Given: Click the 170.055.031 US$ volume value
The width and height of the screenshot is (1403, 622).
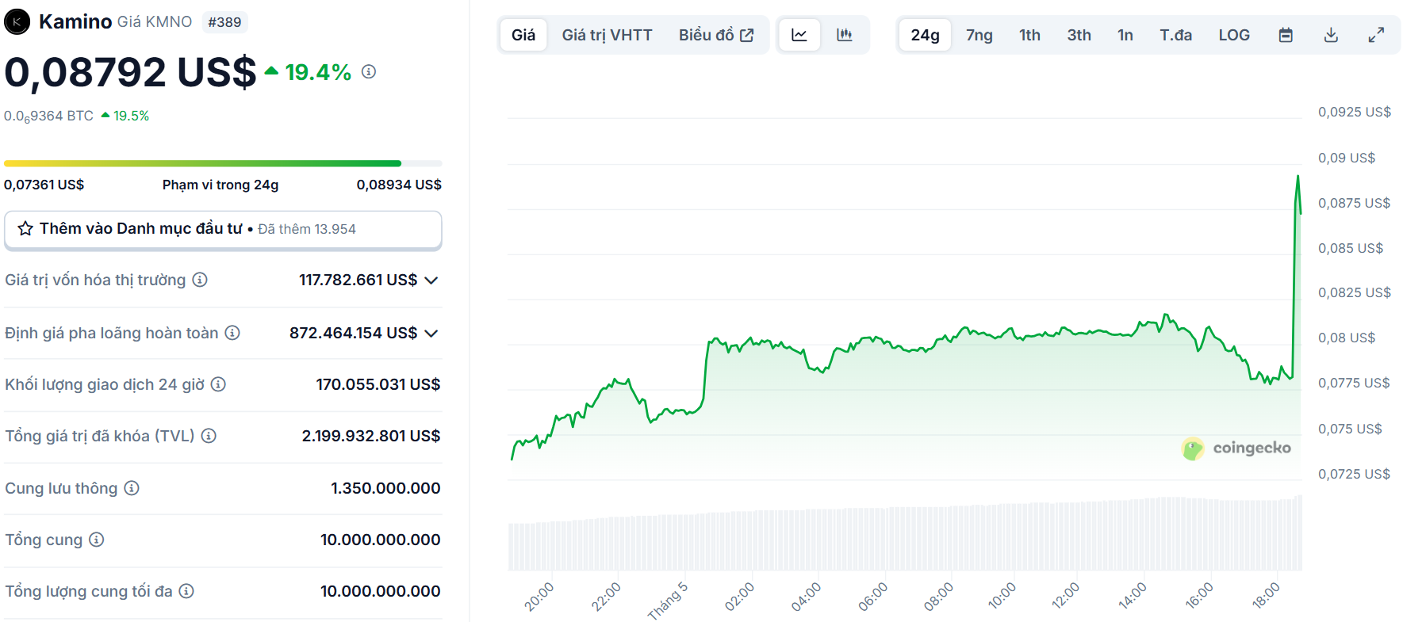Looking at the screenshot, I should [378, 384].
